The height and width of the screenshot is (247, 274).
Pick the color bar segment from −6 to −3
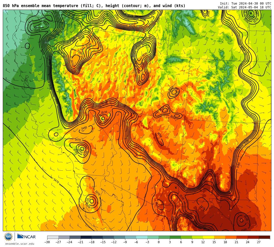pos(142,237)
